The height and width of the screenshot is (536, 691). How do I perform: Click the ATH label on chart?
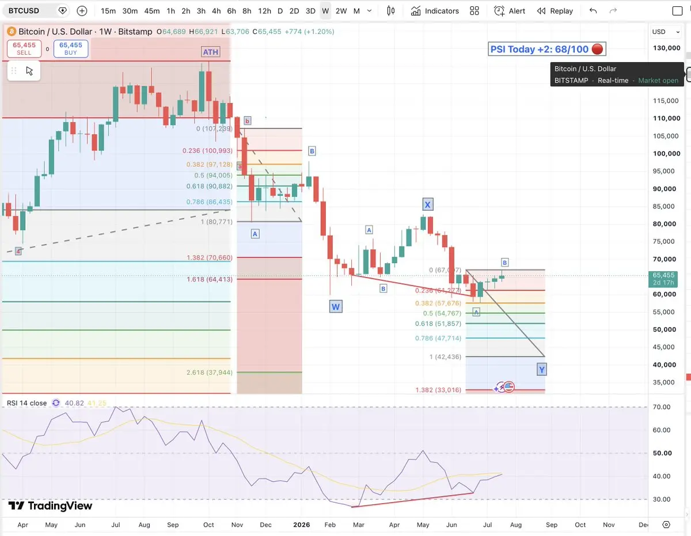pyautogui.click(x=211, y=52)
